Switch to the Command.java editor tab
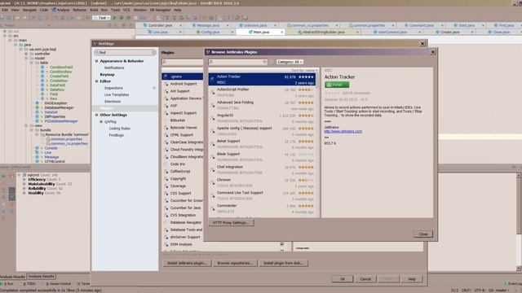The width and height of the screenshot is (522, 293). point(421,25)
